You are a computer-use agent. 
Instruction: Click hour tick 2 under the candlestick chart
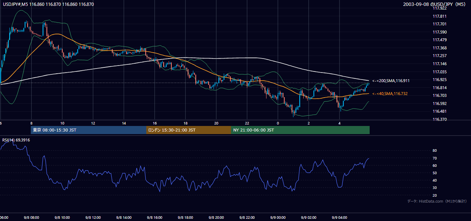pyautogui.click(x=309, y=123)
